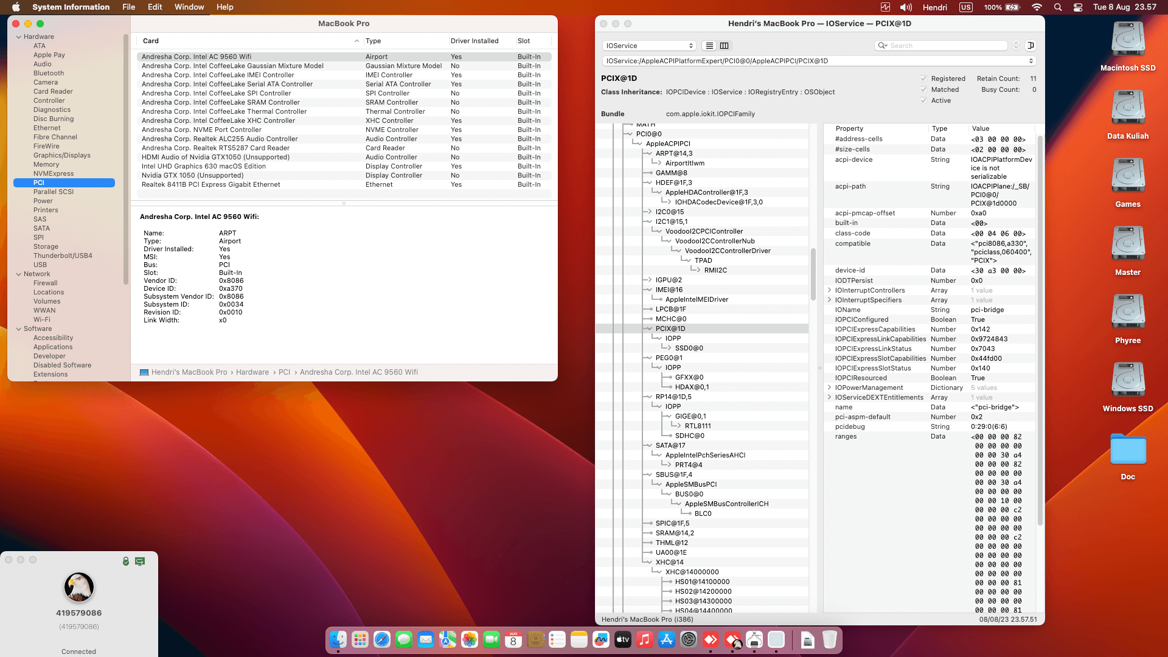
Task: Open Macintosh SSD drive on desktop
Action: (1128, 46)
